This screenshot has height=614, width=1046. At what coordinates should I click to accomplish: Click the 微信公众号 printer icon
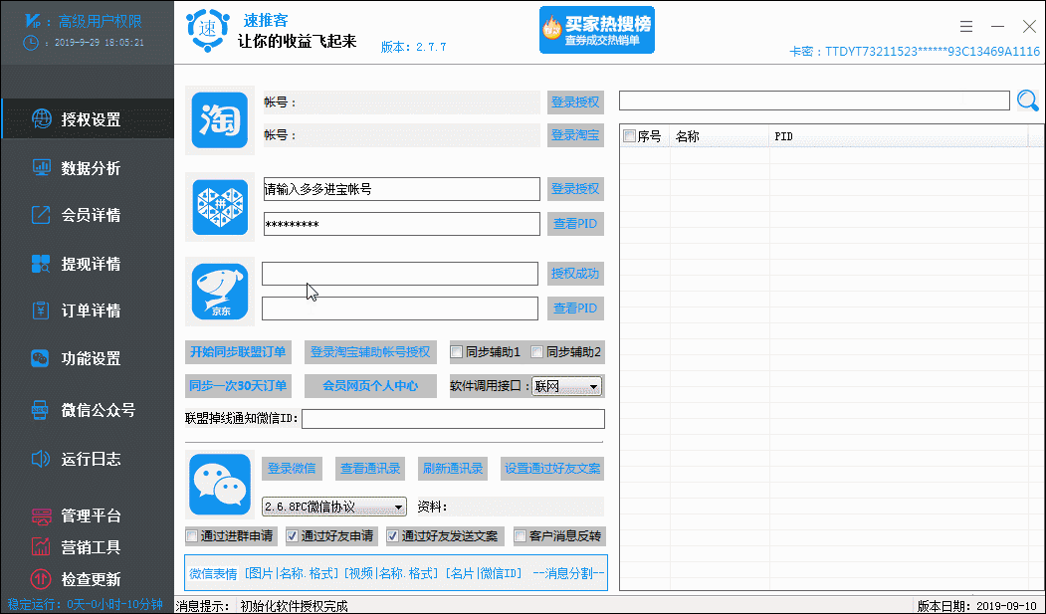coord(40,409)
